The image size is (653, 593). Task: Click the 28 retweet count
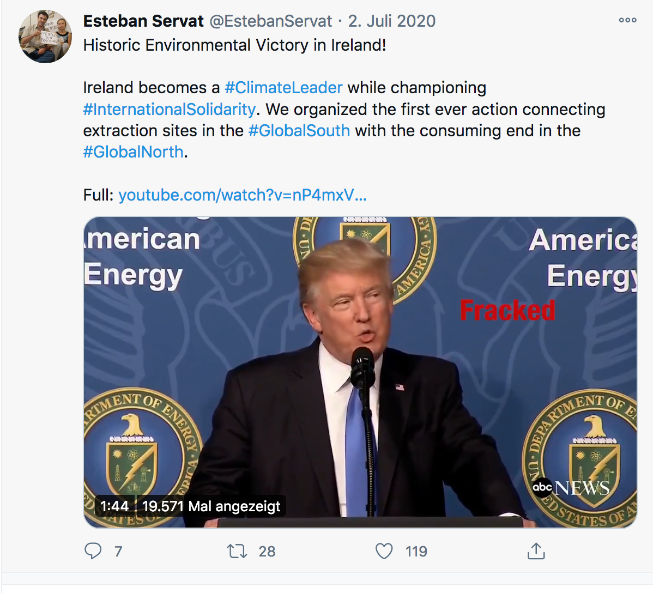[267, 552]
